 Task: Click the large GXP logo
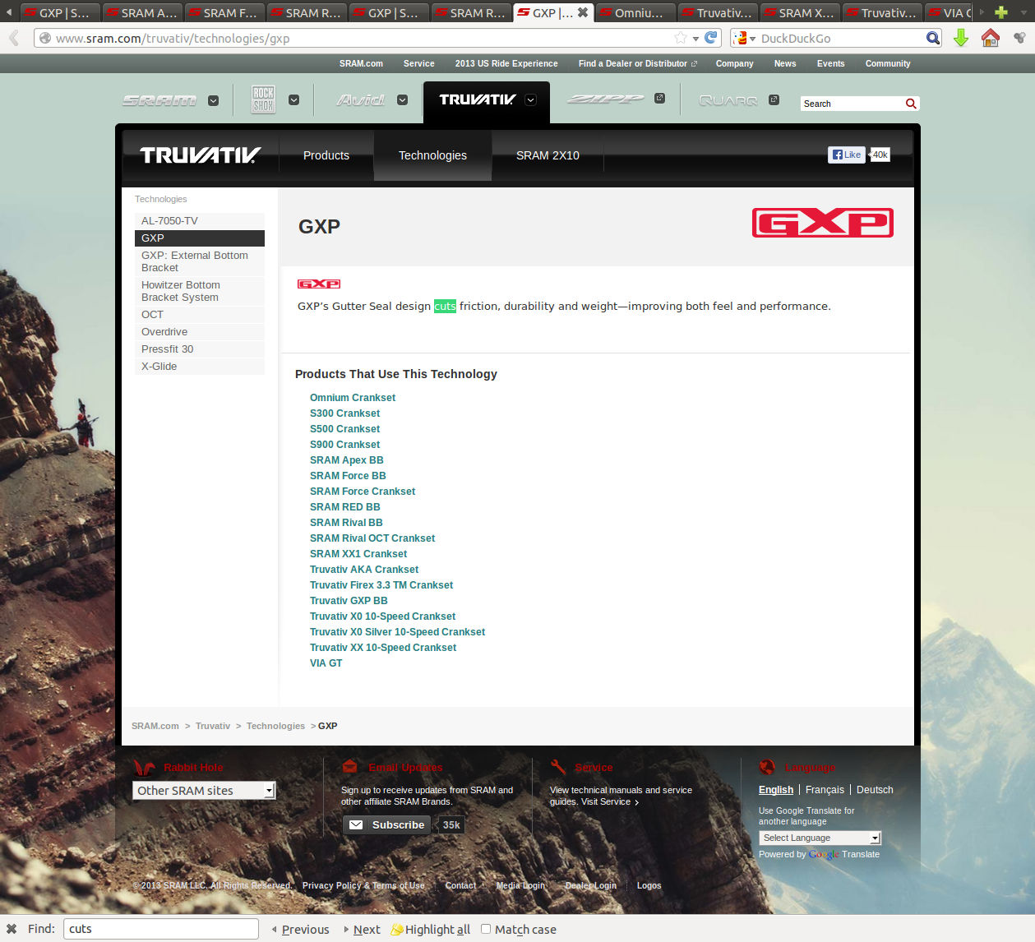[823, 223]
